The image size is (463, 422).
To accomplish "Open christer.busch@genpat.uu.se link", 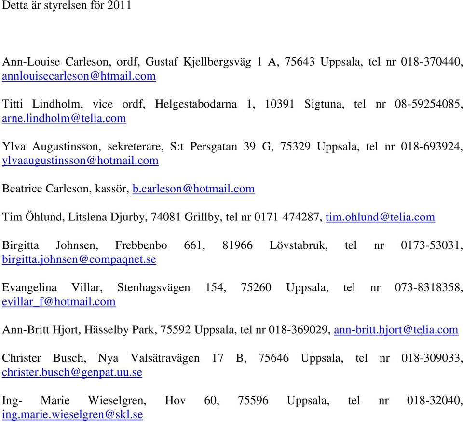I will click(x=72, y=372).
